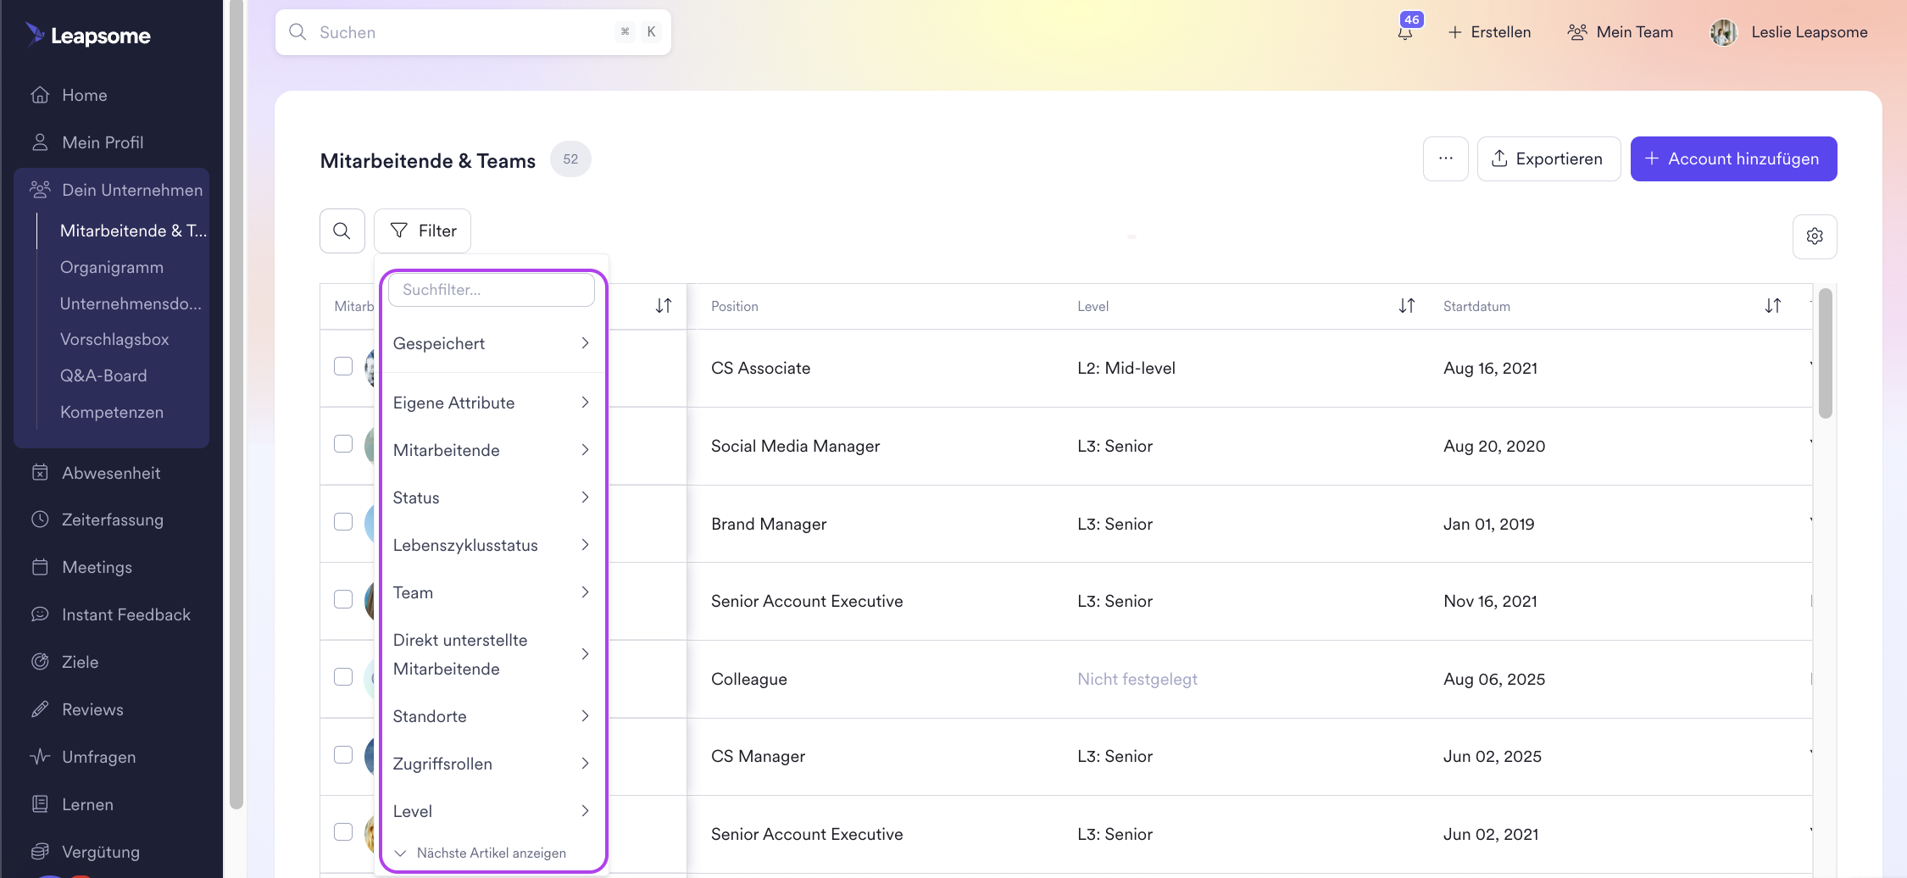Open Organigramm in the sidebar
1907x878 pixels.
(112, 267)
